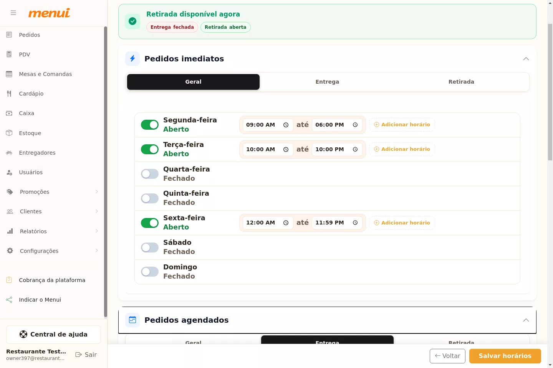Click the Entrega fechada badge
This screenshot has width=553, height=368.
[x=172, y=27]
